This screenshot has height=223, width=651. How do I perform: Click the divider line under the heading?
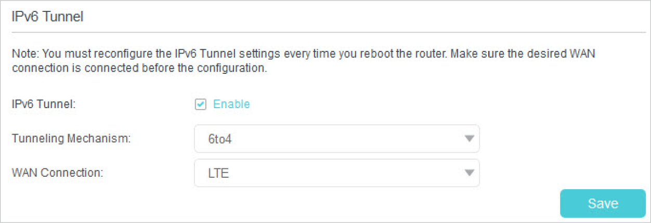pyautogui.click(x=328, y=32)
